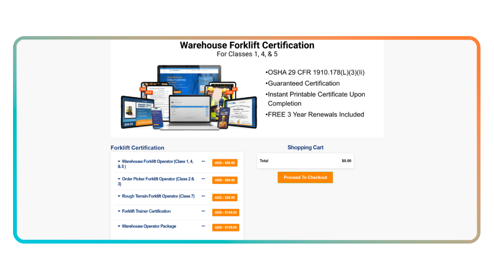Screen dimensions: 494x258
Task: Add Rough Terrain Forklift Operator for $59.95
Action: [x=225, y=198]
